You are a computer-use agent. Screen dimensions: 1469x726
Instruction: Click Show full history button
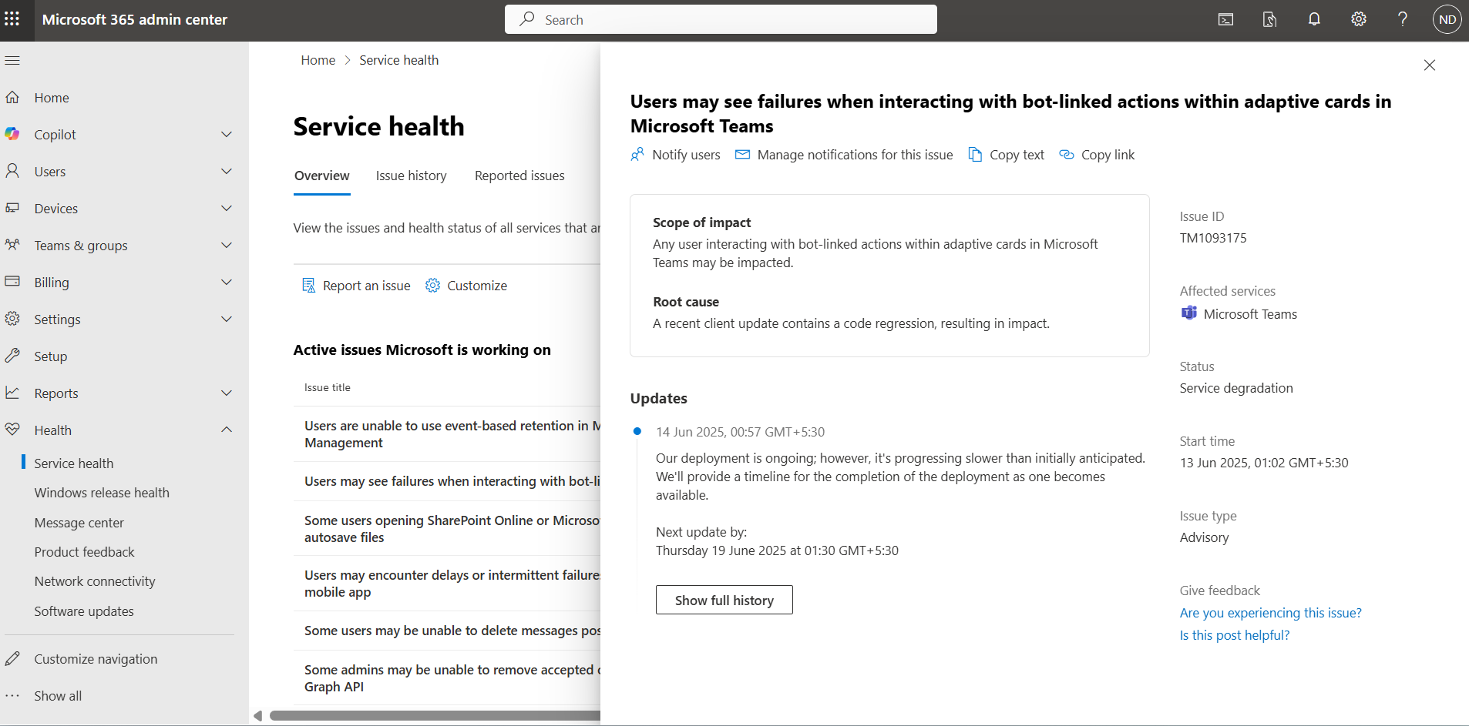pyautogui.click(x=724, y=600)
